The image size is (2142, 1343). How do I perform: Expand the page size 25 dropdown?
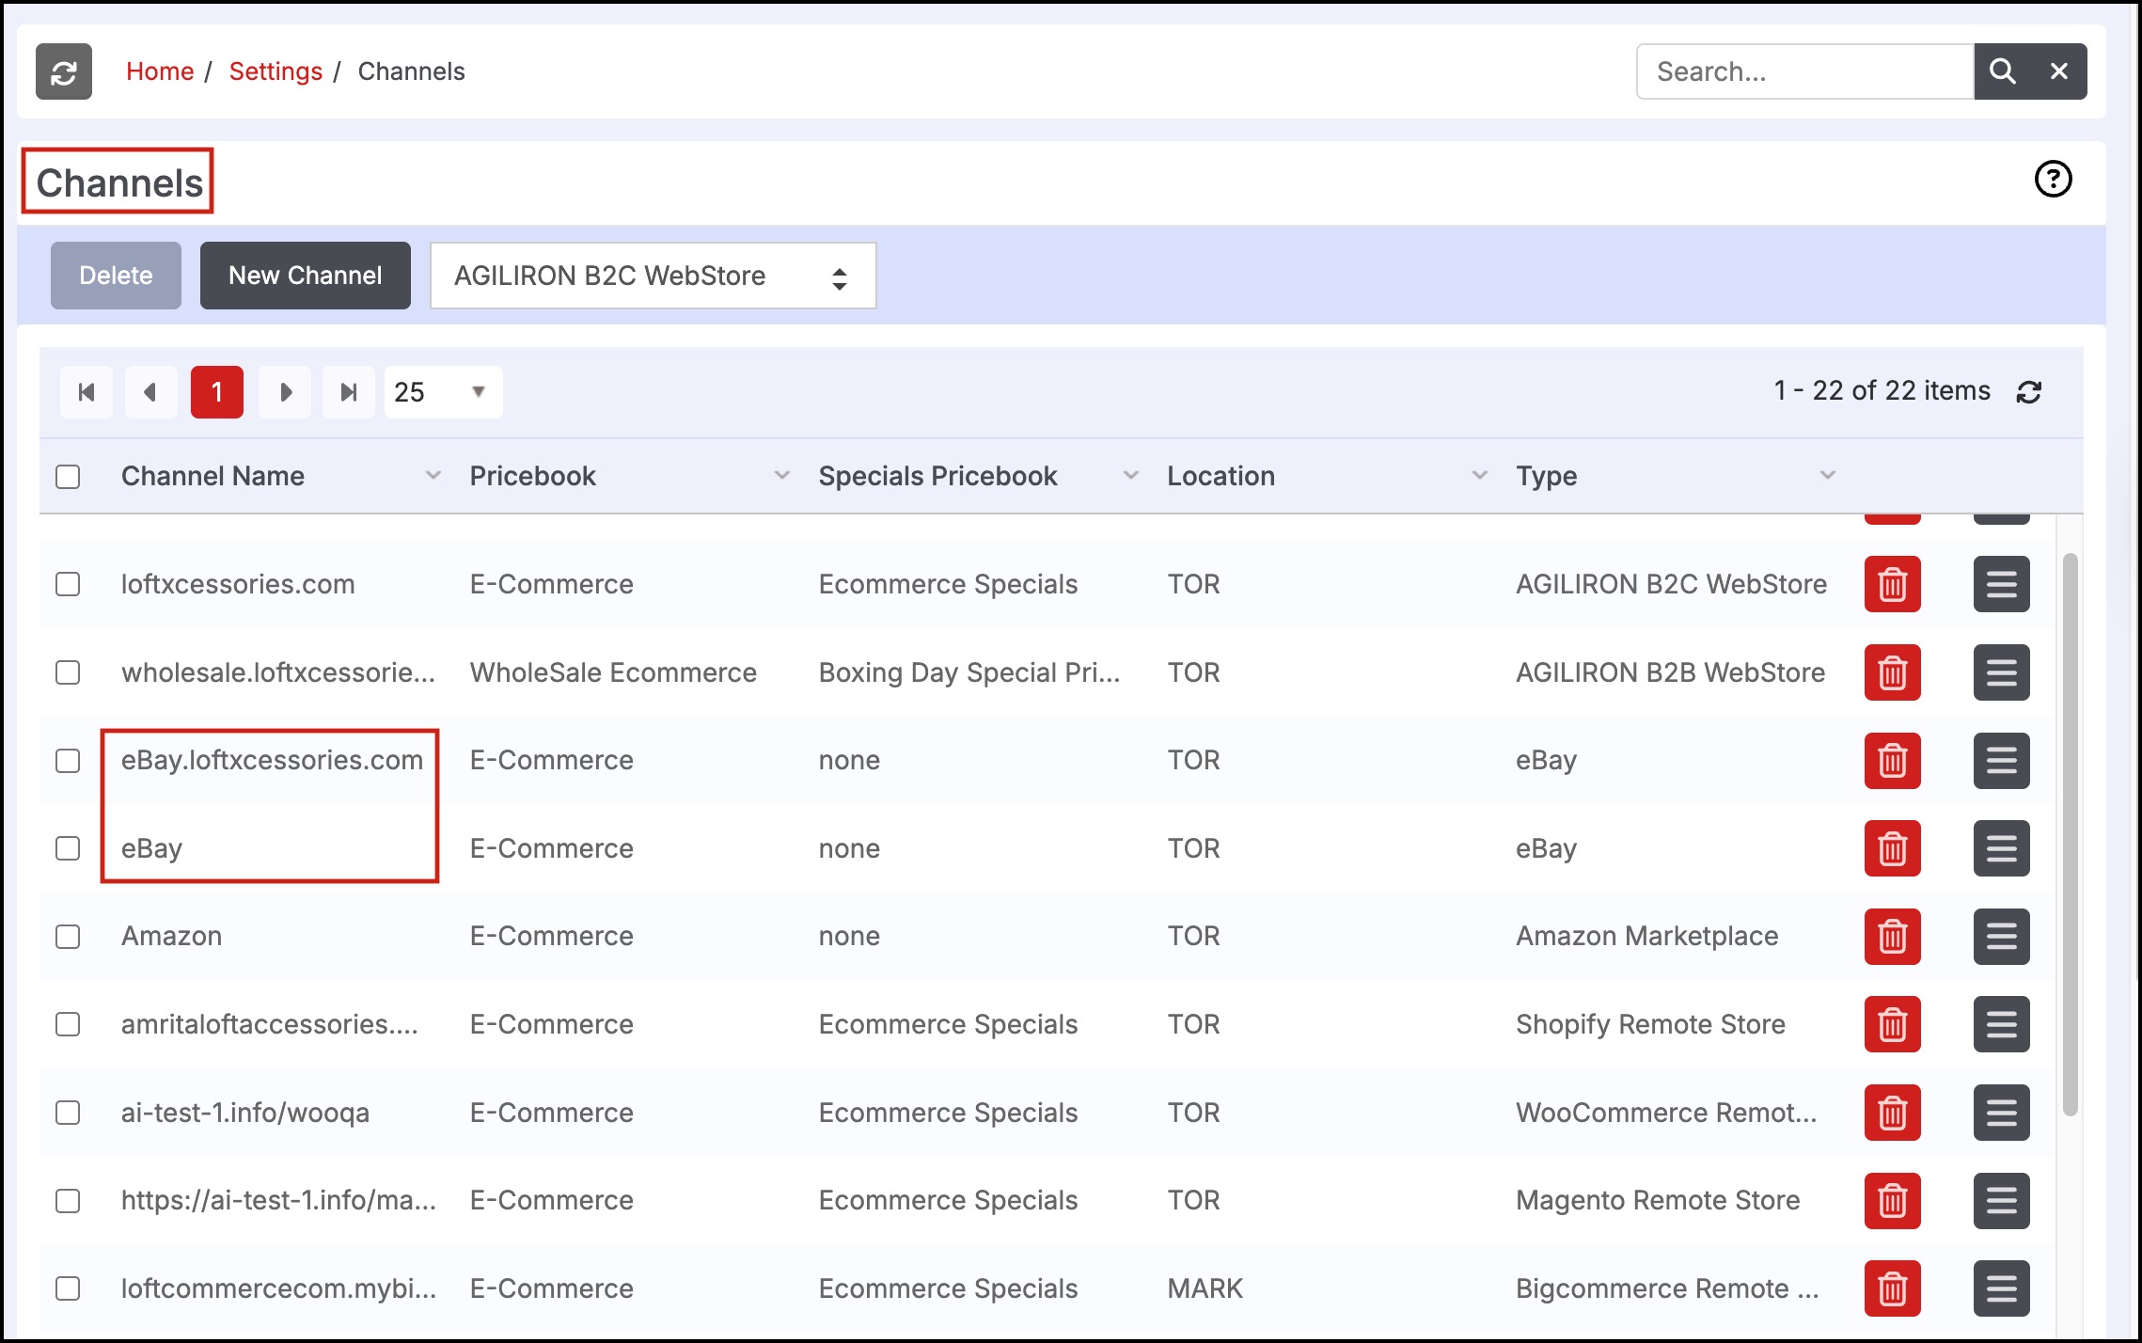click(443, 392)
